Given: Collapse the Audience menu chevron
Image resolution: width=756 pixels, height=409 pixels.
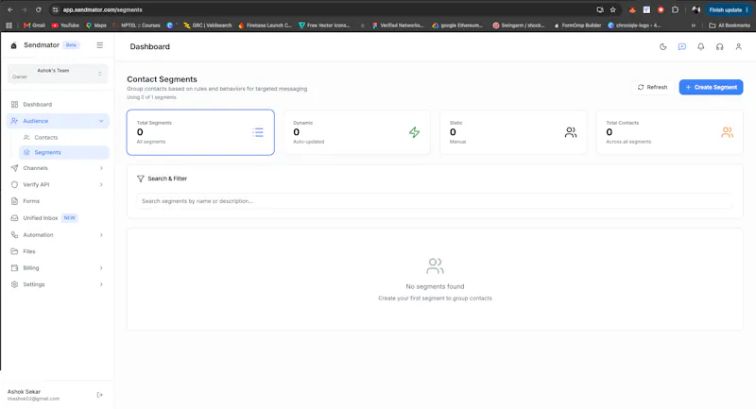Looking at the screenshot, I should [x=101, y=121].
